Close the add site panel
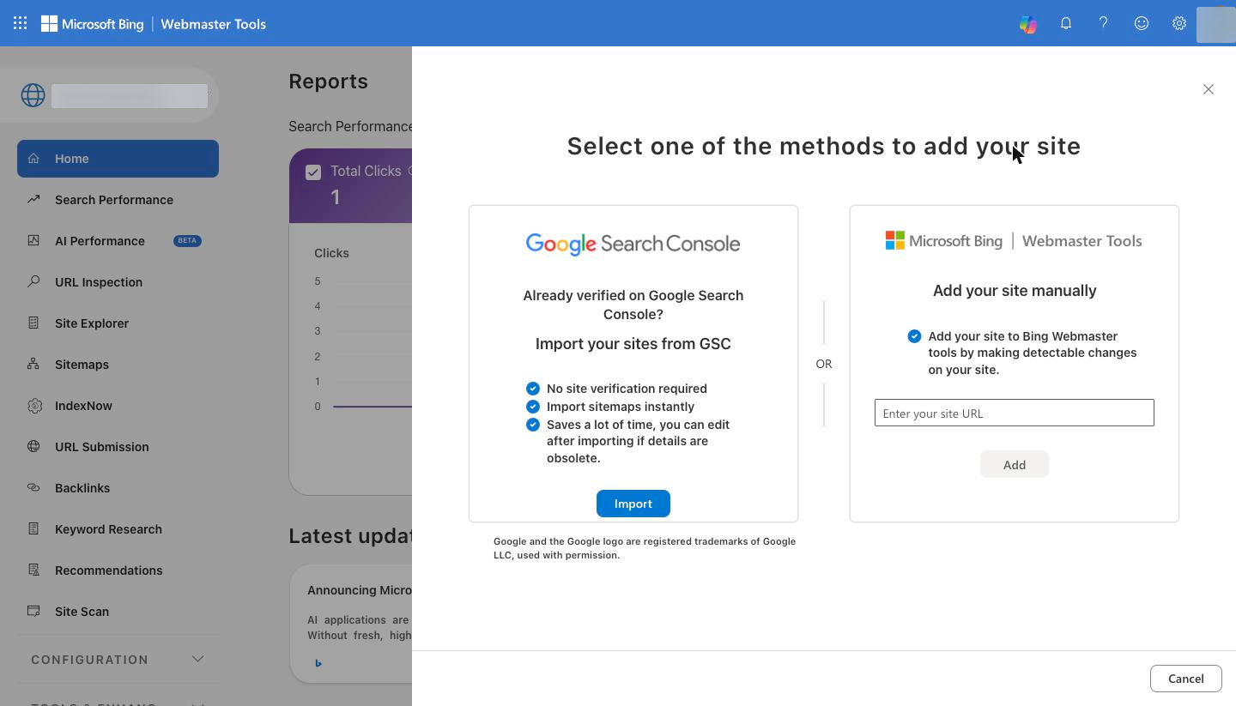 (x=1209, y=89)
